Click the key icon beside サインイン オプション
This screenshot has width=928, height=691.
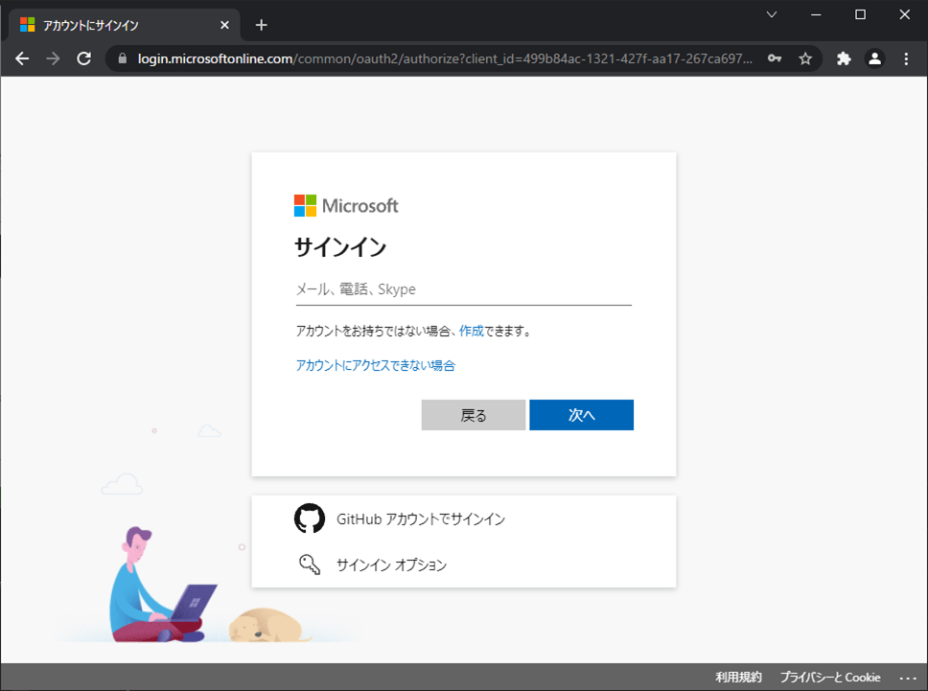pos(310,564)
